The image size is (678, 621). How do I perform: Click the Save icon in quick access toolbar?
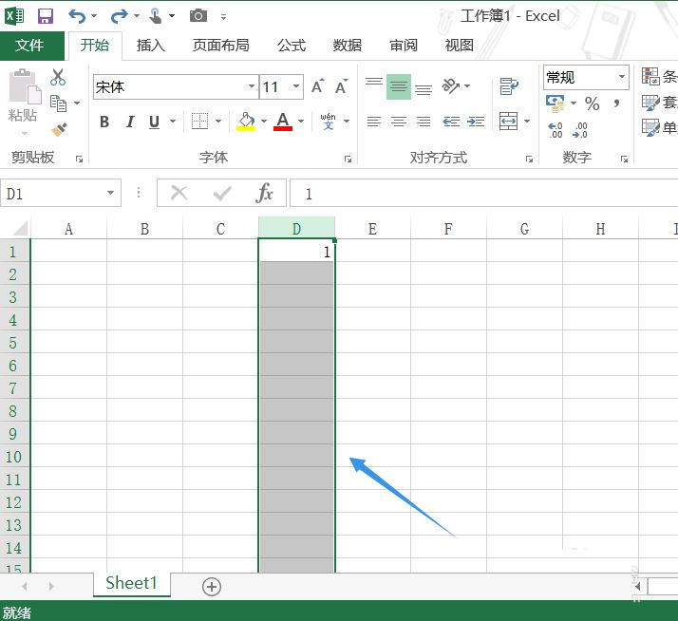(x=45, y=16)
